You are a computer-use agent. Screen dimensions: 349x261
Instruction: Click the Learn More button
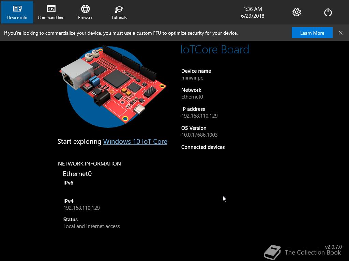pyautogui.click(x=312, y=33)
